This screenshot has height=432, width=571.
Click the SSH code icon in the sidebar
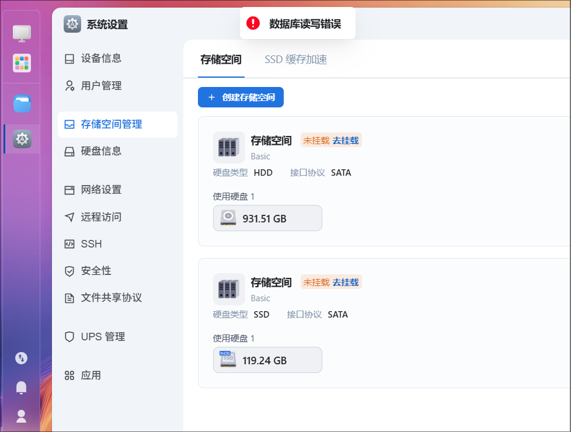[x=69, y=244]
